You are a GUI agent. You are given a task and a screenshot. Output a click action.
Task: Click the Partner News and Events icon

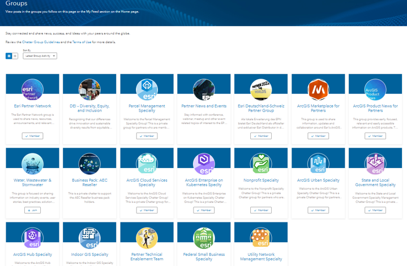[204, 89]
